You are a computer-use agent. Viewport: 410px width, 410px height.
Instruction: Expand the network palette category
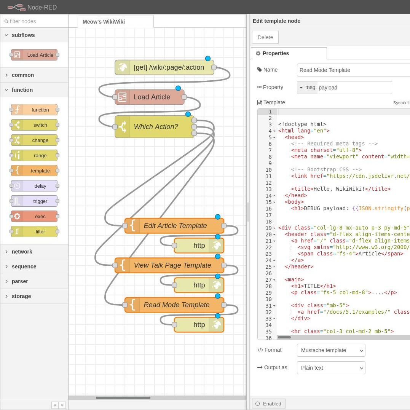pos(34,252)
